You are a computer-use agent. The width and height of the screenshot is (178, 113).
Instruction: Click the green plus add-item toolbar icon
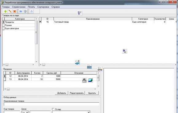[x=5, y=11]
